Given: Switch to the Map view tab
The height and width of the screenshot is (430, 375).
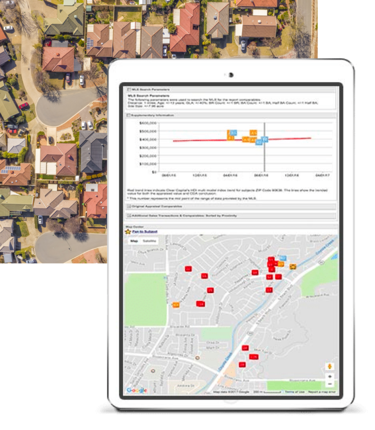Looking at the screenshot, I should point(134,241).
